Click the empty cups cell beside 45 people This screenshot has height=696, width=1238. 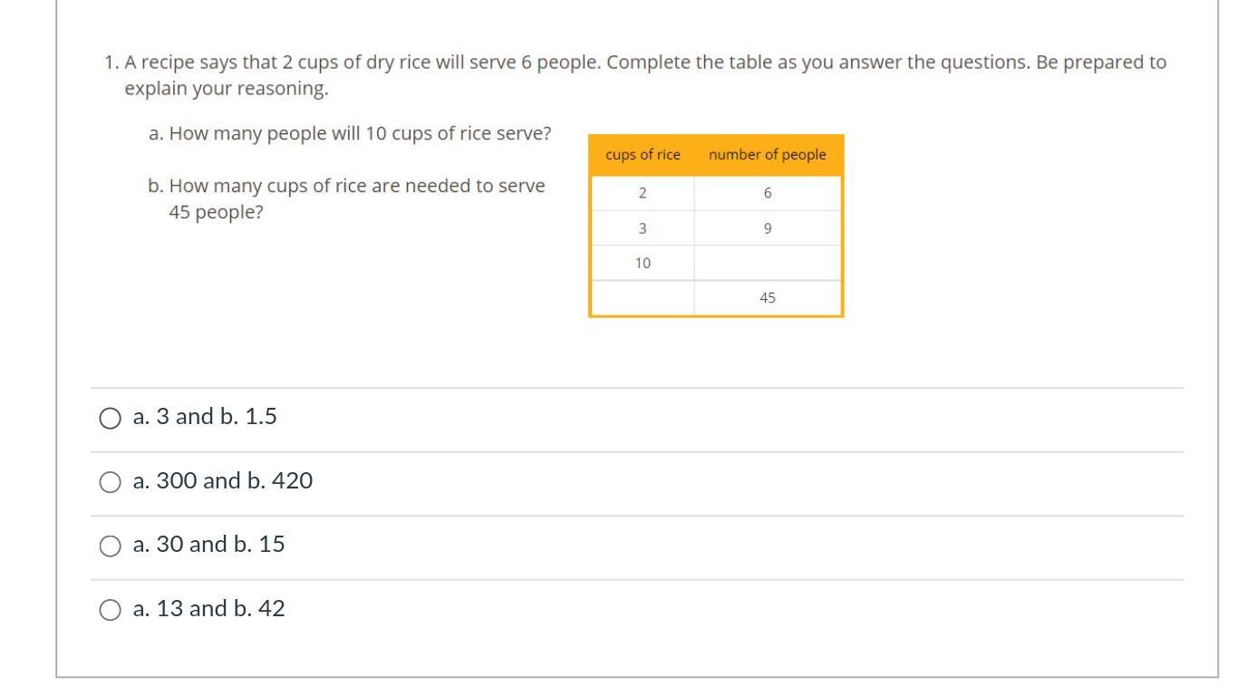click(643, 298)
